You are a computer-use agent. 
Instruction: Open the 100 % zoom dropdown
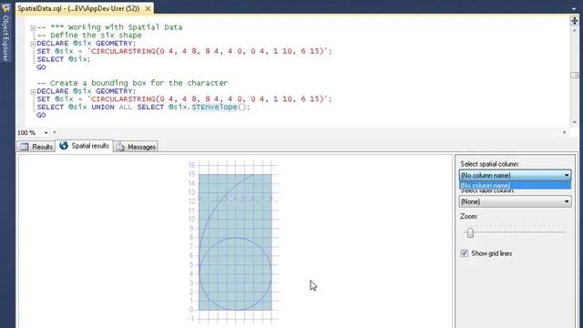[46, 133]
